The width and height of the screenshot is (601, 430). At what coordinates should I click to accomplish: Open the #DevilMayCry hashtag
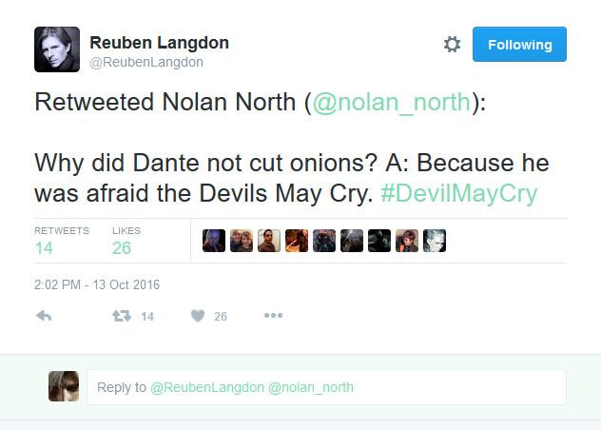point(458,193)
